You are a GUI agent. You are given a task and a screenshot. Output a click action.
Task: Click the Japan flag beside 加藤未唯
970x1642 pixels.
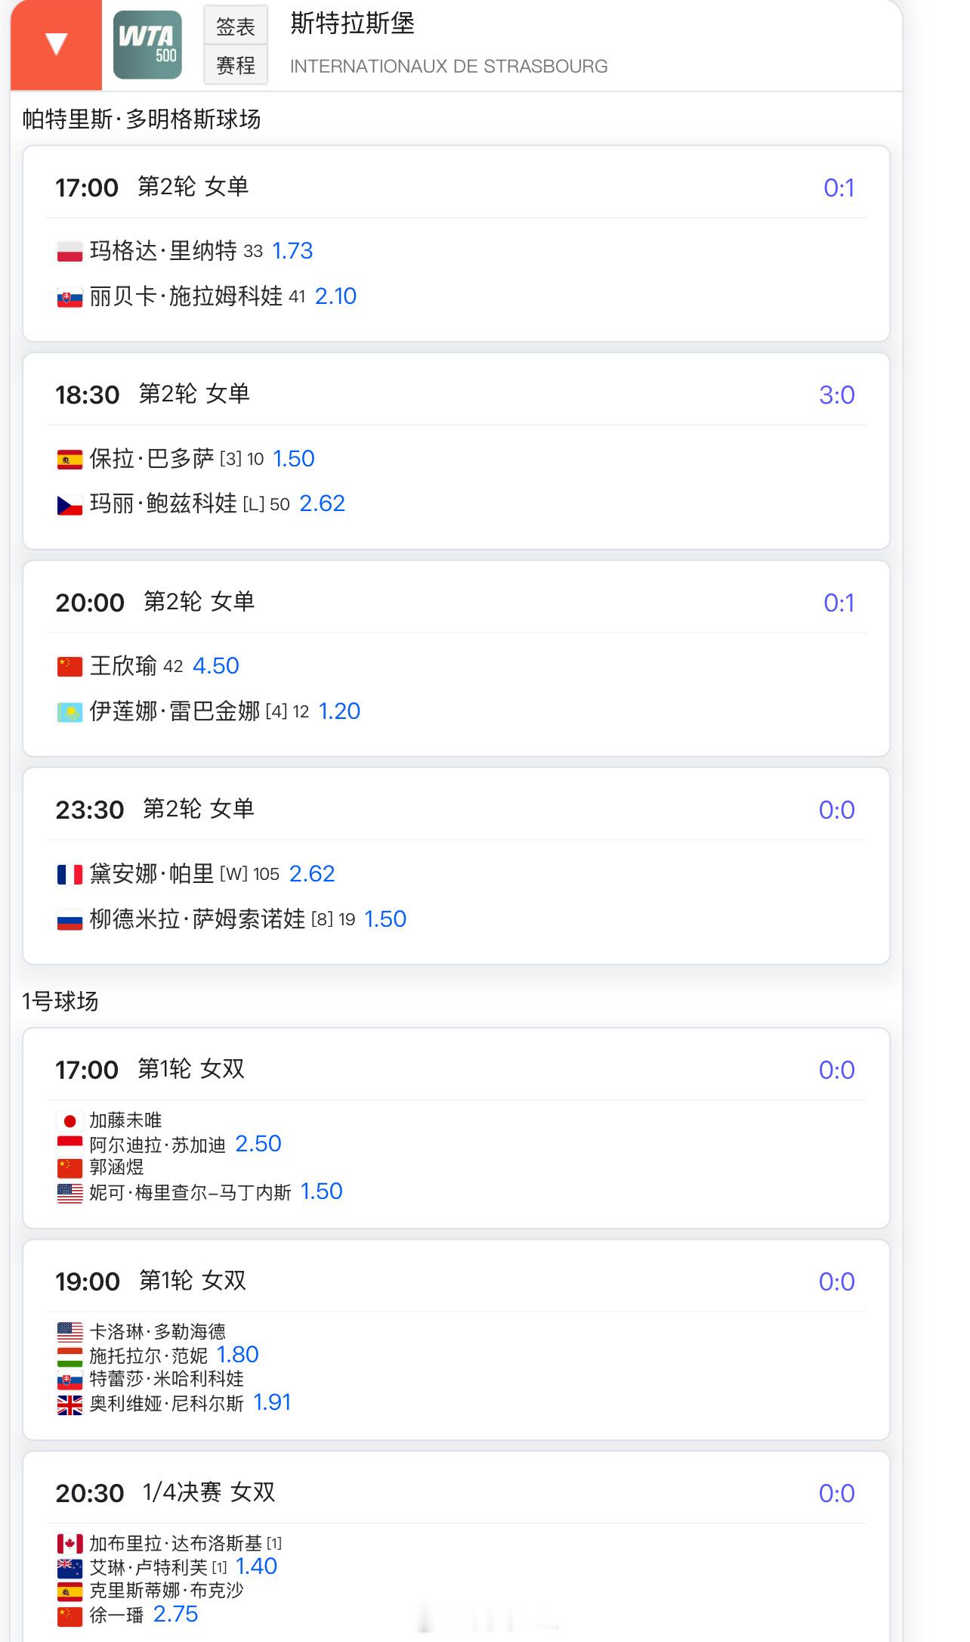(x=70, y=1121)
